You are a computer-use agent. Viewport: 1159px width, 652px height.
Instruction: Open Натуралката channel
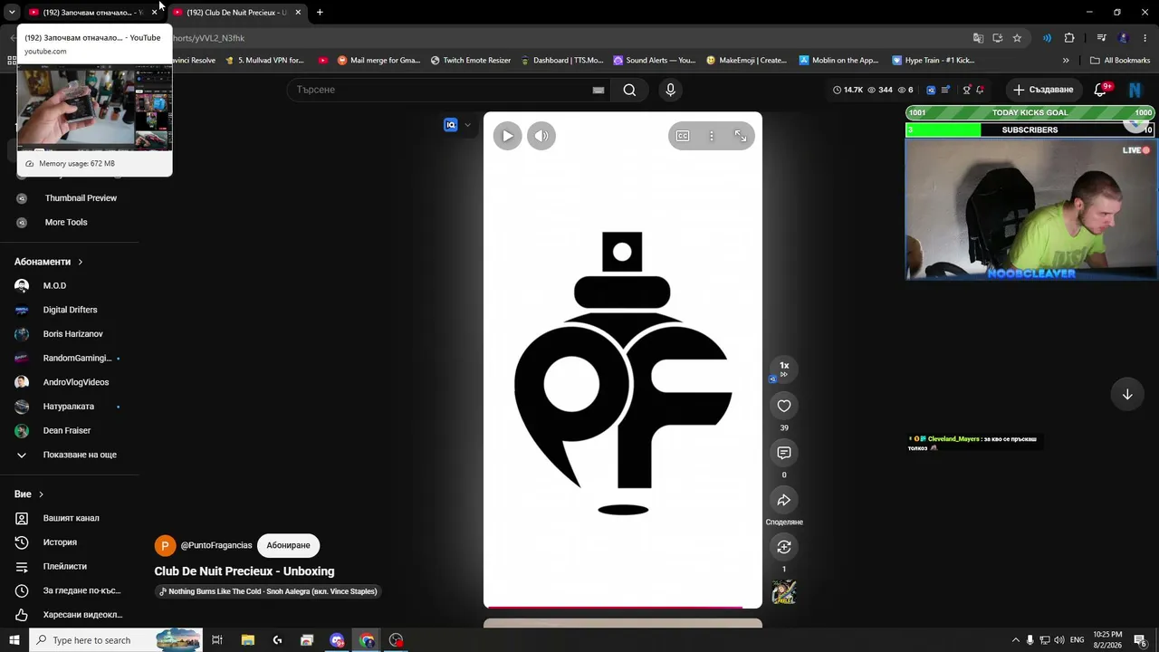70,407
